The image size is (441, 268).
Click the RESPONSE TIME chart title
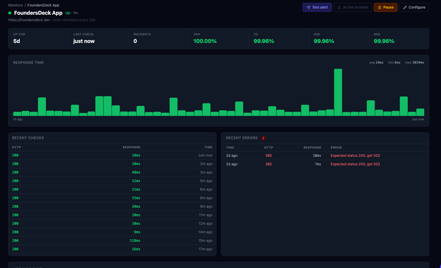29,63
